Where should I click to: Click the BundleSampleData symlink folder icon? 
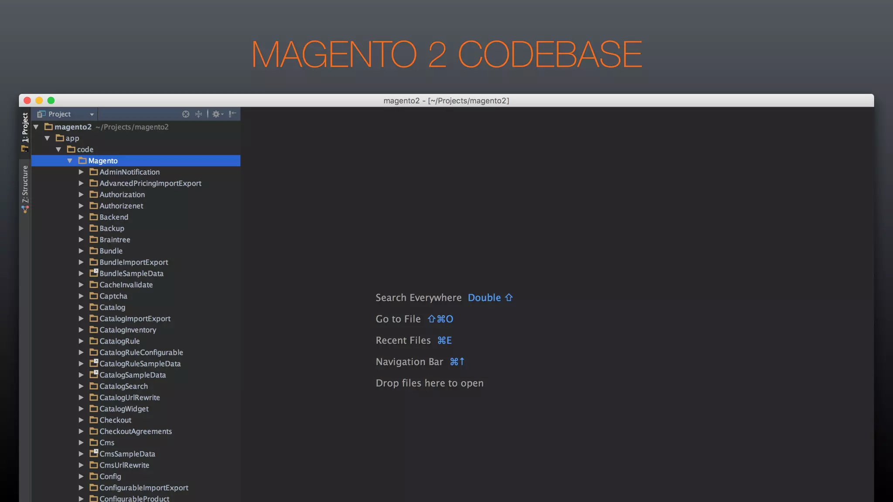pos(94,273)
